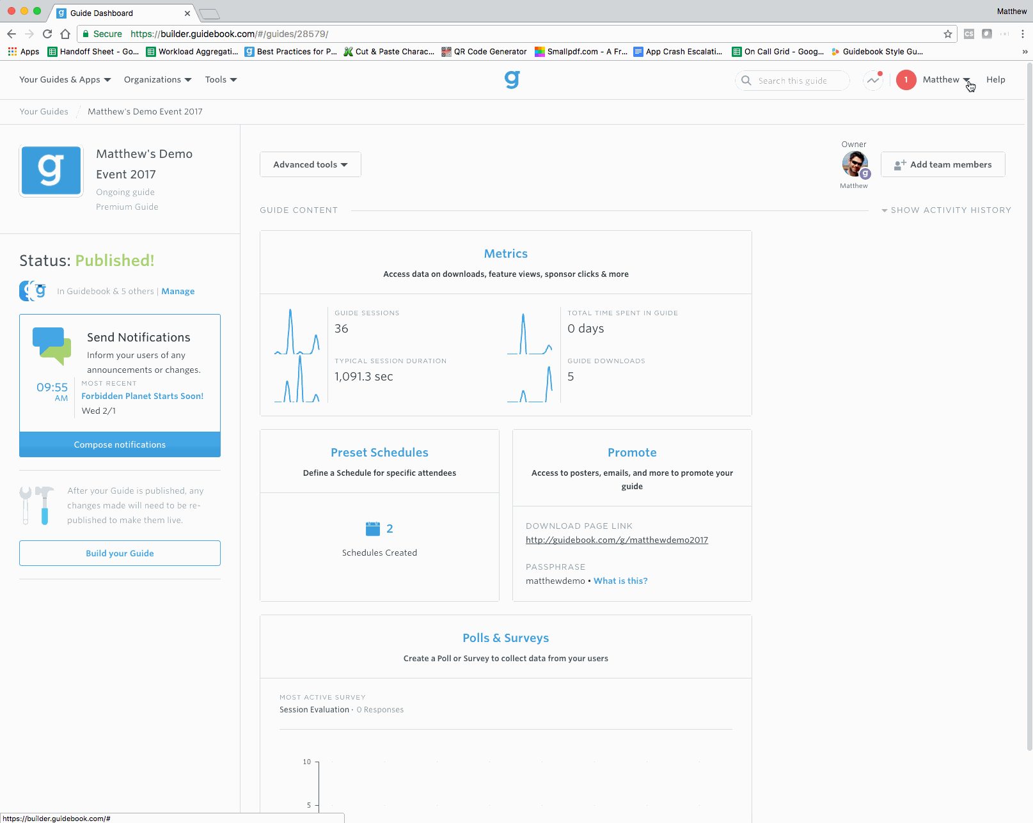Image resolution: width=1033 pixels, height=823 pixels.
Task: Go back using browser back arrow
Action: pos(12,34)
